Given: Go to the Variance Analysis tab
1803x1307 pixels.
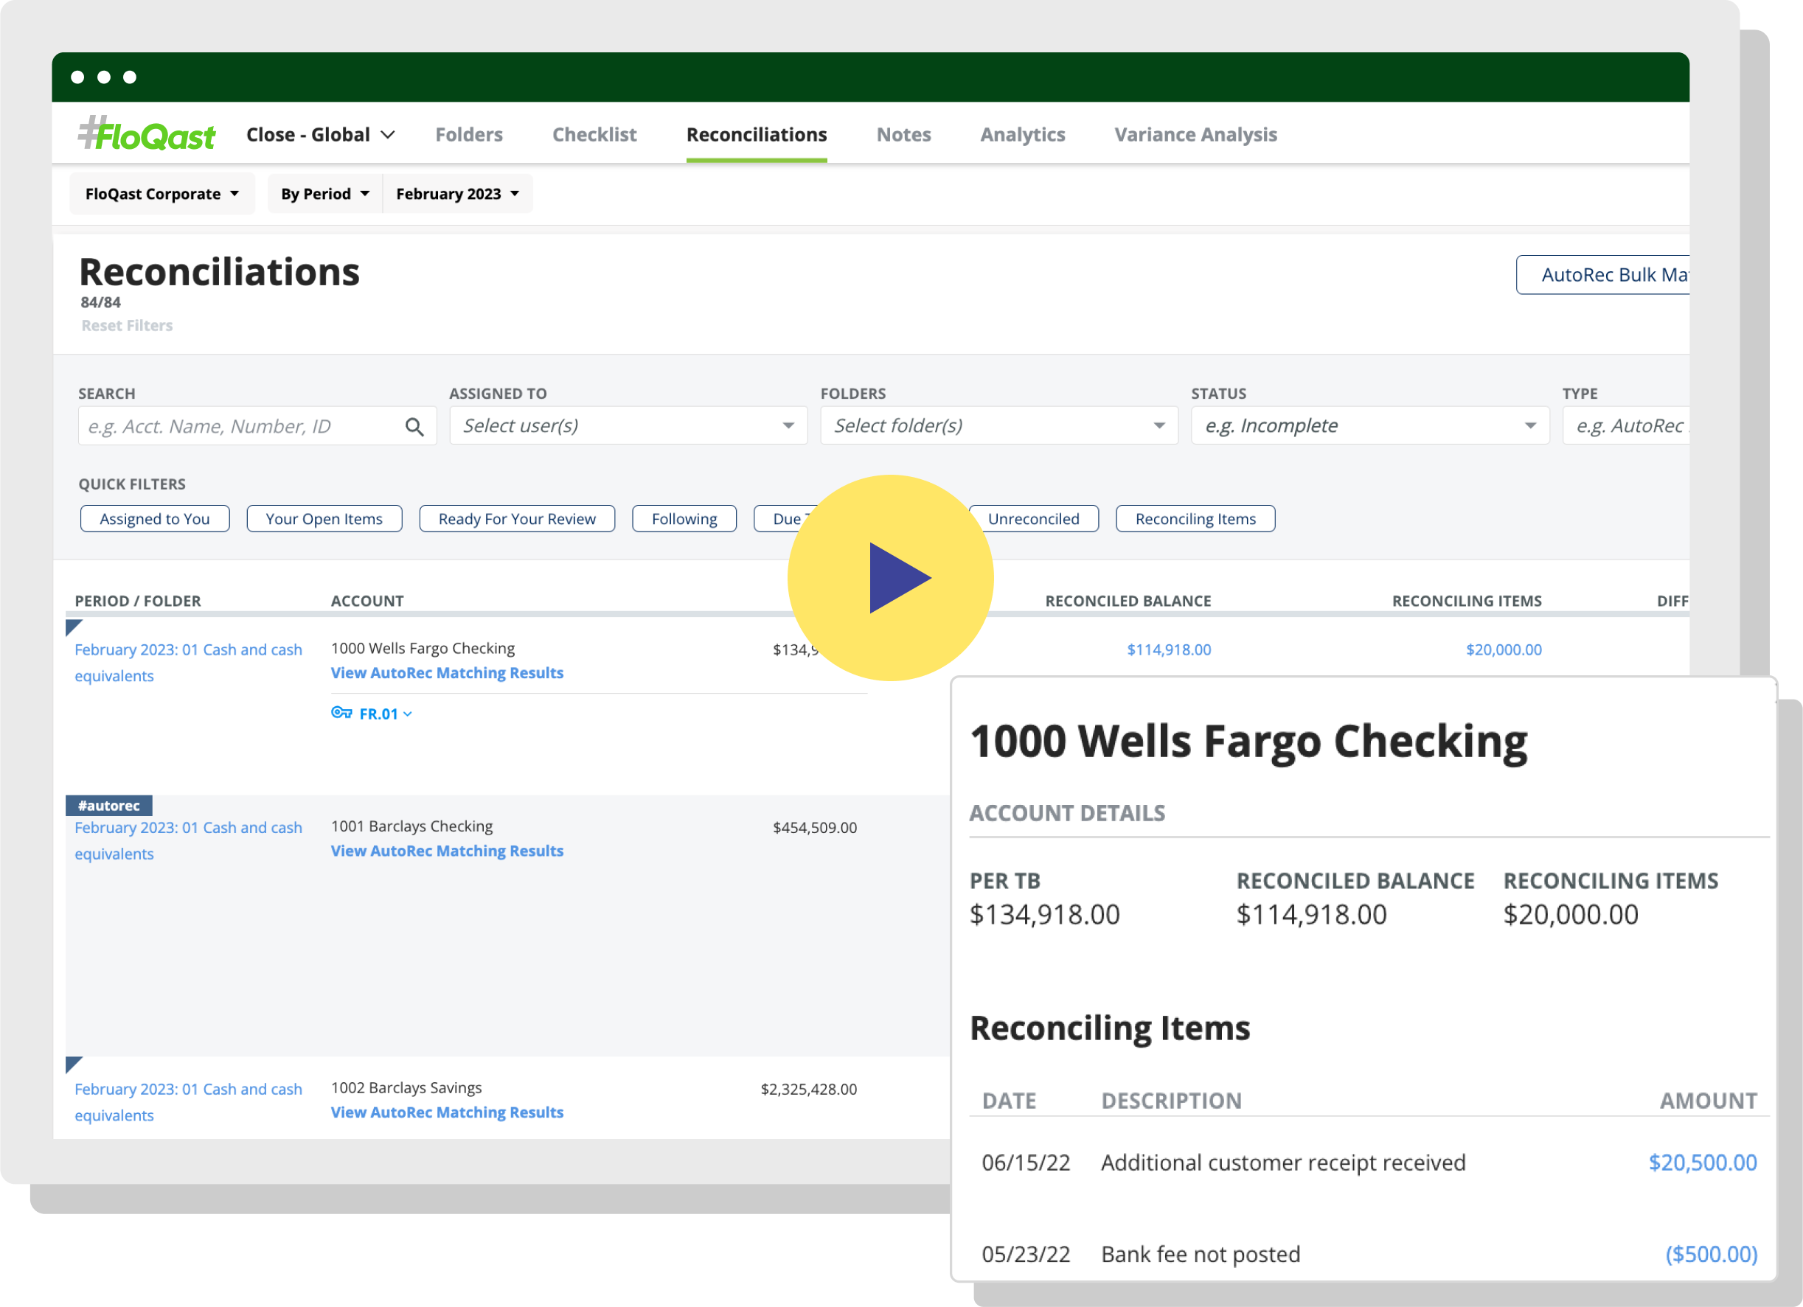Looking at the screenshot, I should pyautogui.click(x=1195, y=134).
